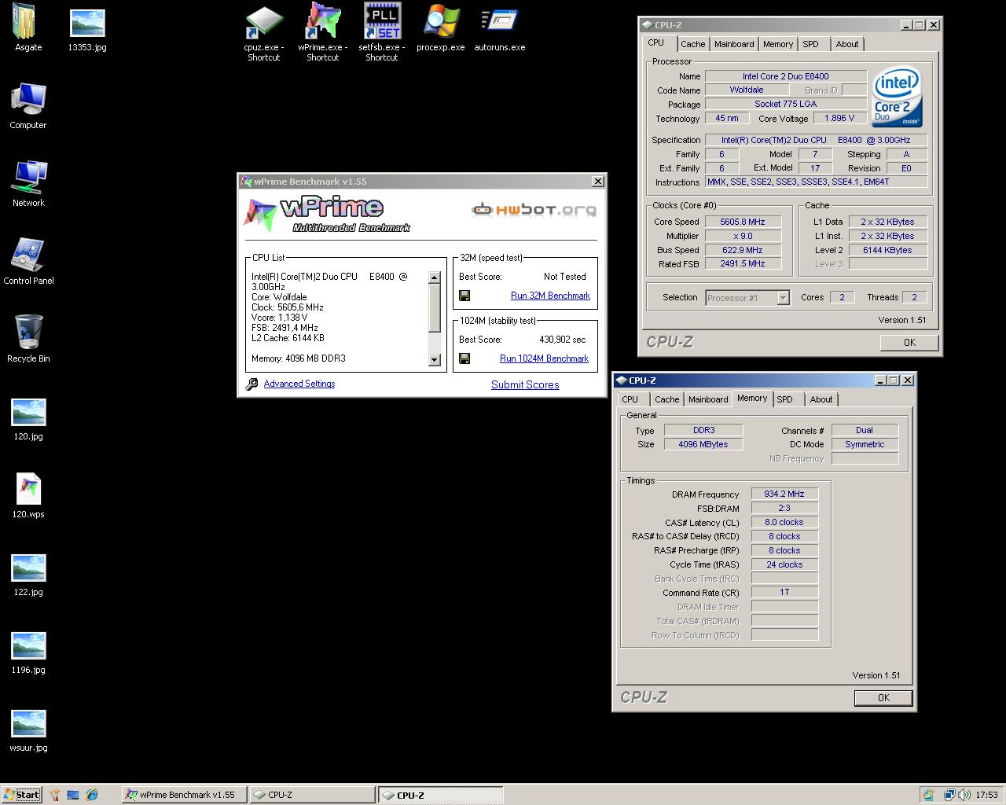The width and height of the screenshot is (1006, 805).
Task: Switch to Cache tab in lower CPU-Z
Action: pyautogui.click(x=666, y=399)
